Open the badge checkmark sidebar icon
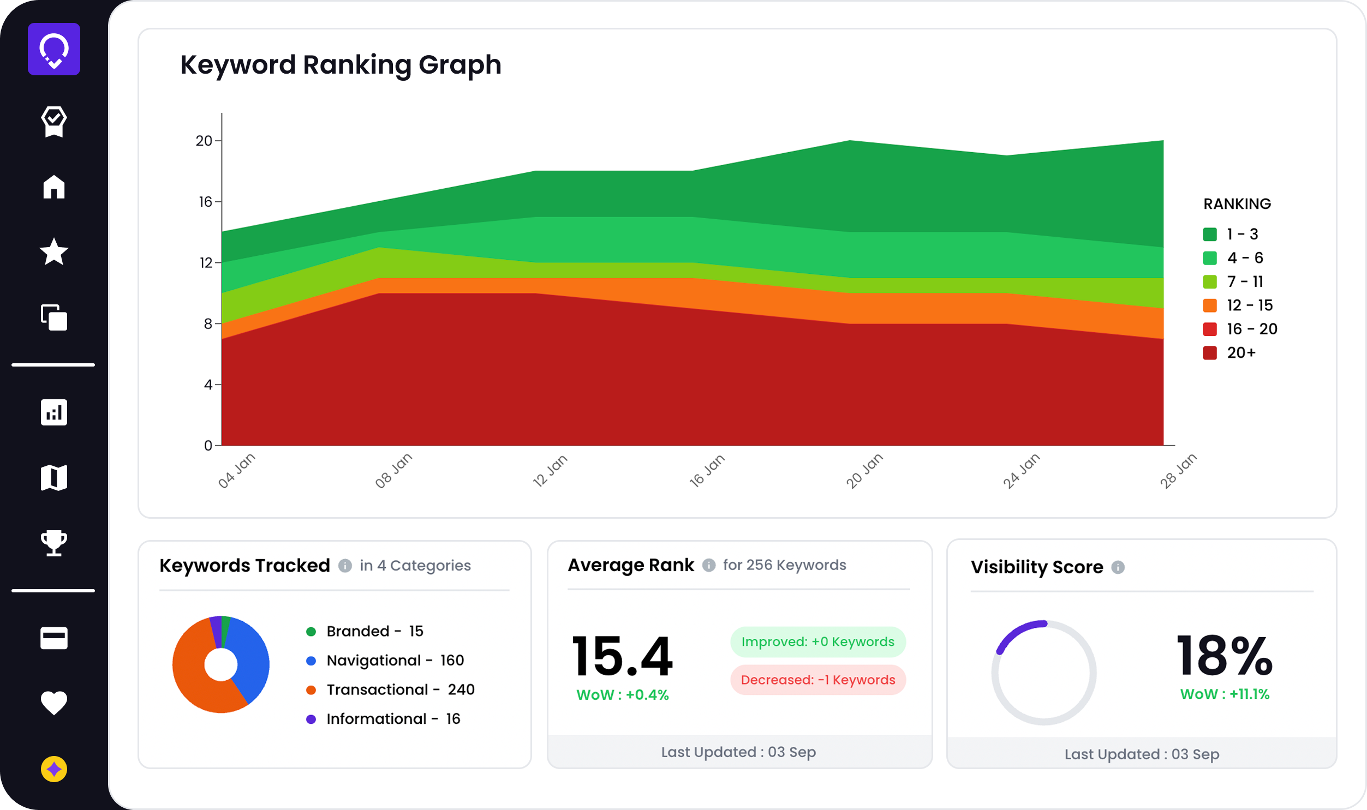This screenshot has height=810, width=1367. click(53, 121)
